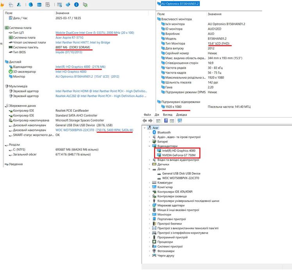Click the window-with-arrow icon in AIDA64 toolbar
292x274 pixels.
click(59, 5)
